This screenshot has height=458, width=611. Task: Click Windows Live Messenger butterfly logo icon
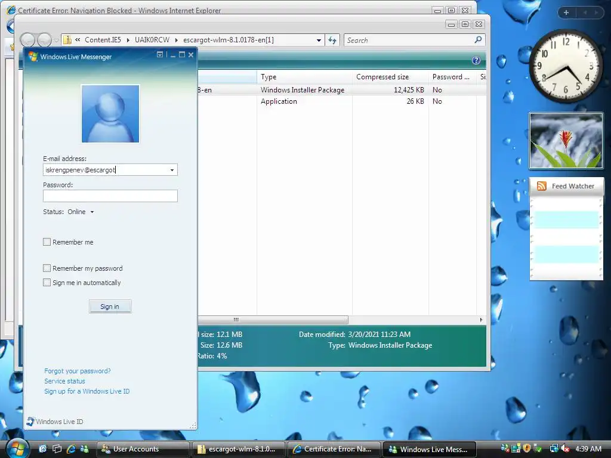pyautogui.click(x=33, y=57)
